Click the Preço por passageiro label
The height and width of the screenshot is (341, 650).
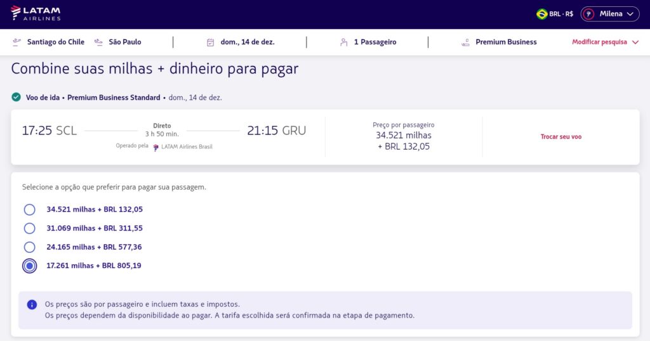coord(403,125)
